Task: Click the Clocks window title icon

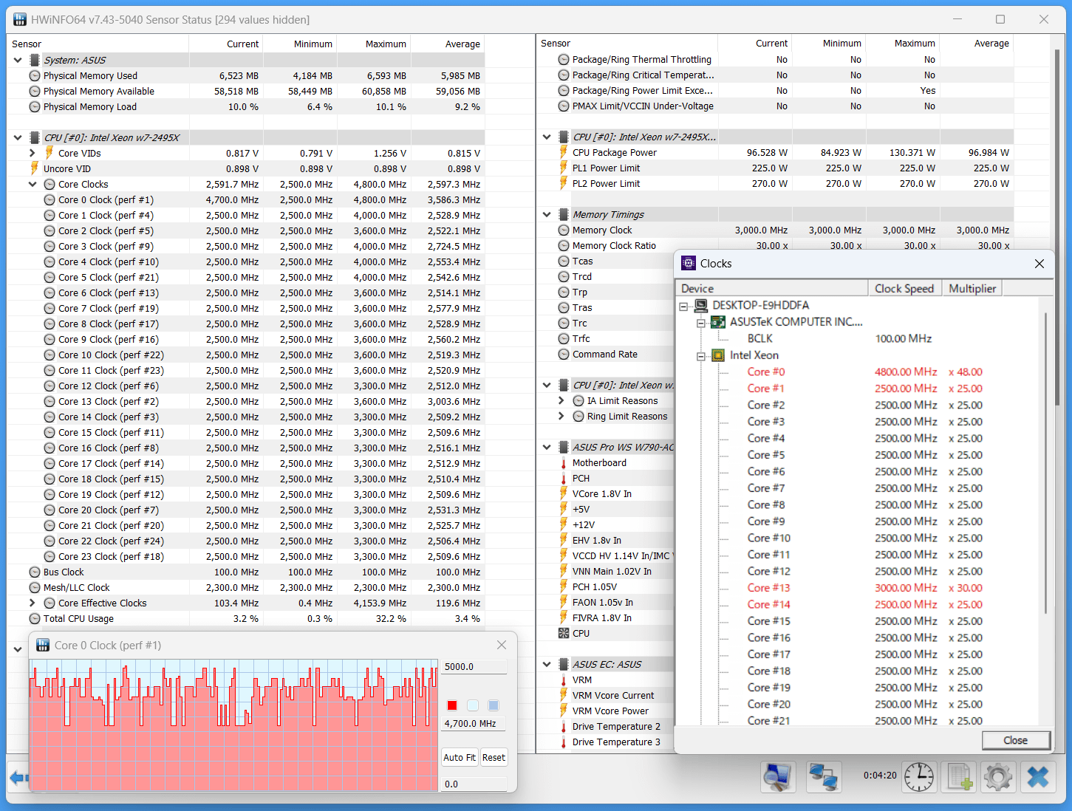Action: pos(689,264)
